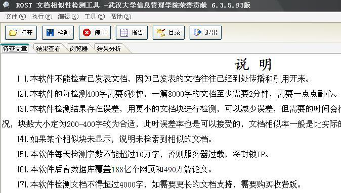Open the 工具(Y) menu

click(95, 17)
